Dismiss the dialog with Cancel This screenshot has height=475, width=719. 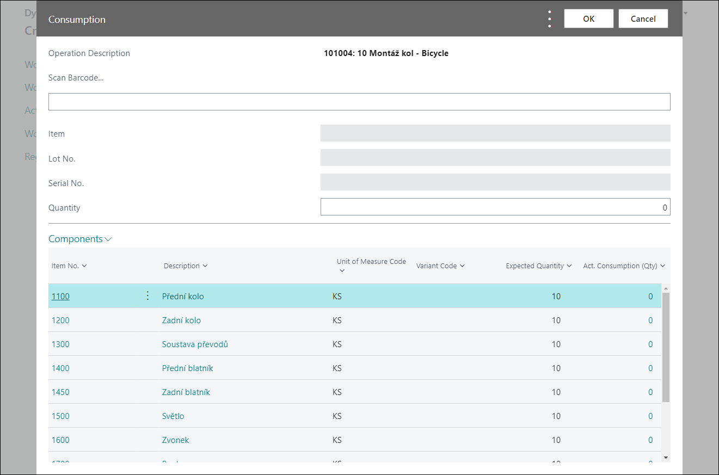point(643,18)
